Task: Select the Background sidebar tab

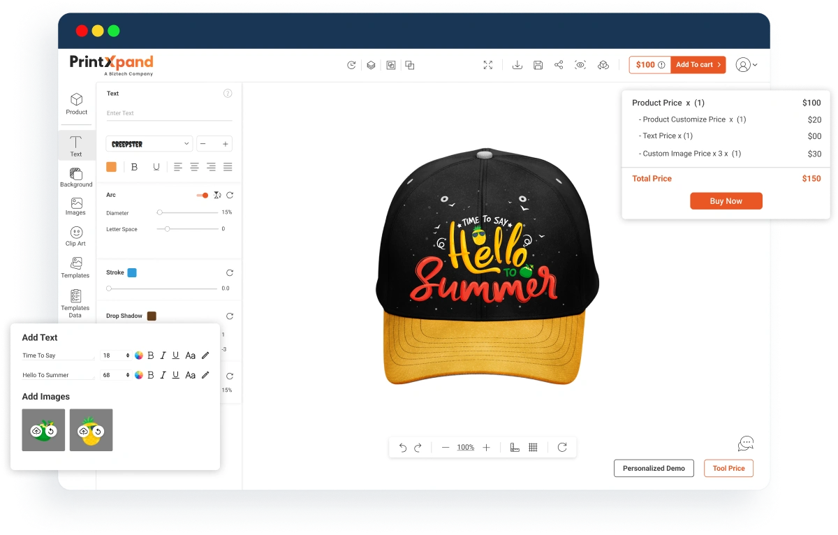Action: [76, 177]
